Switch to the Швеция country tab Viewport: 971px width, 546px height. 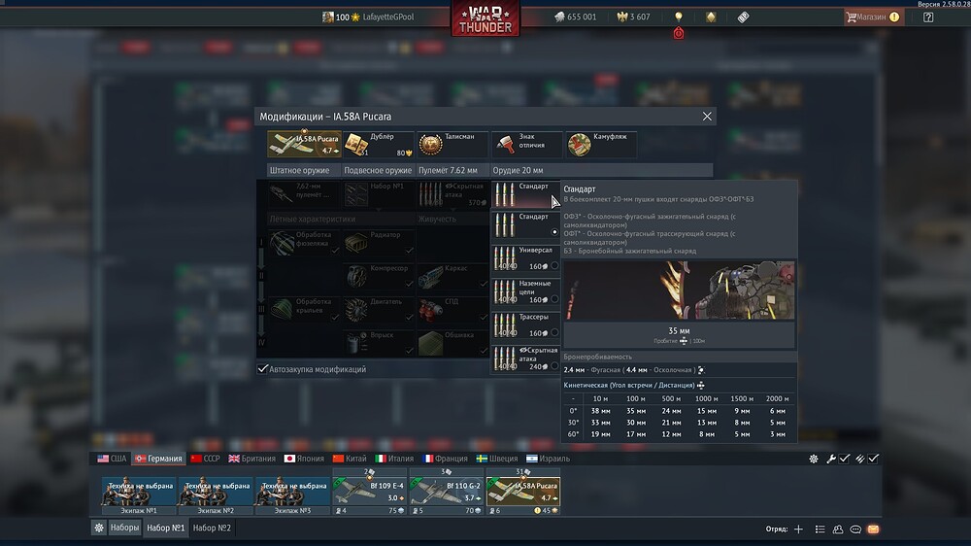[496, 459]
